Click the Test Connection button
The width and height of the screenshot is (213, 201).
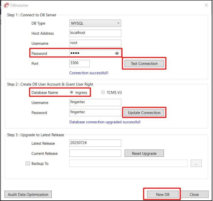(144, 63)
